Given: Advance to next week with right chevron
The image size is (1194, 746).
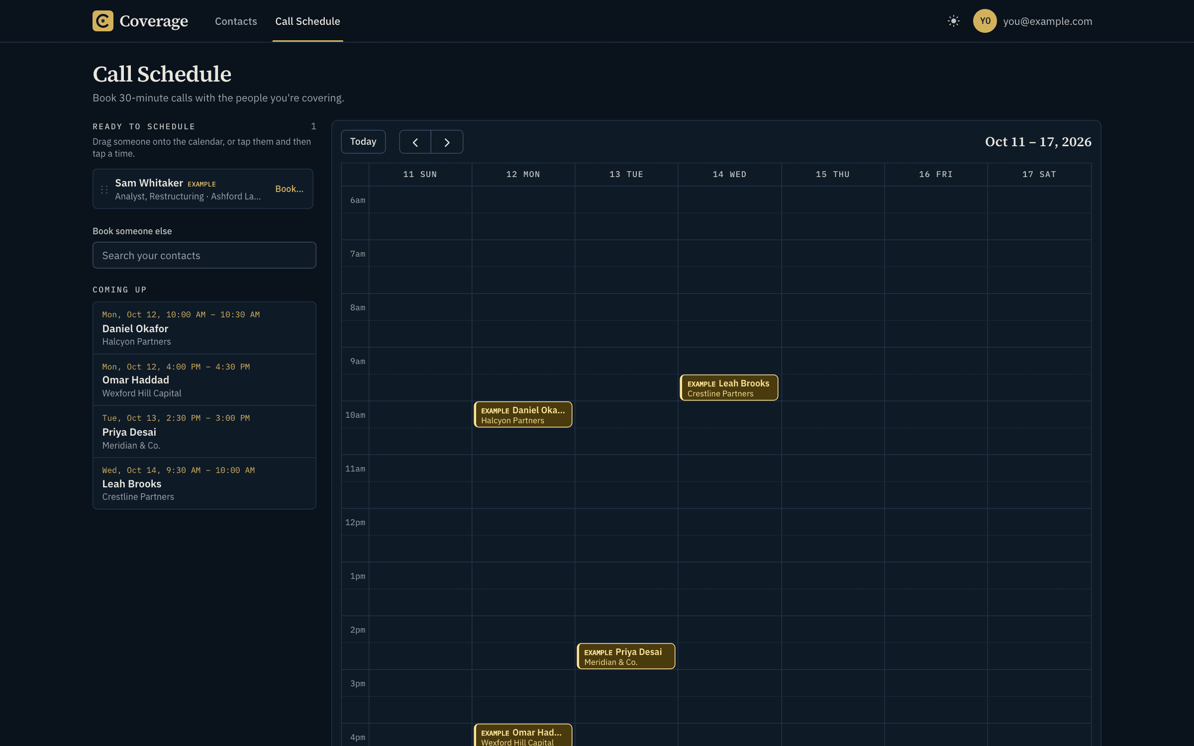Looking at the screenshot, I should coord(447,142).
